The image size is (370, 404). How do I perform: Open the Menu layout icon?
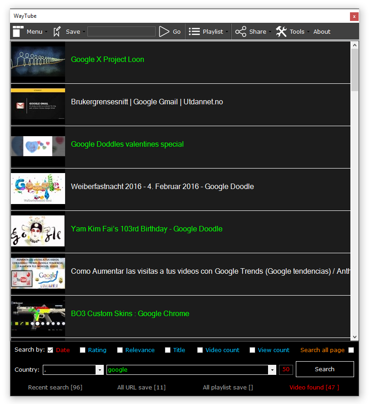click(x=18, y=31)
